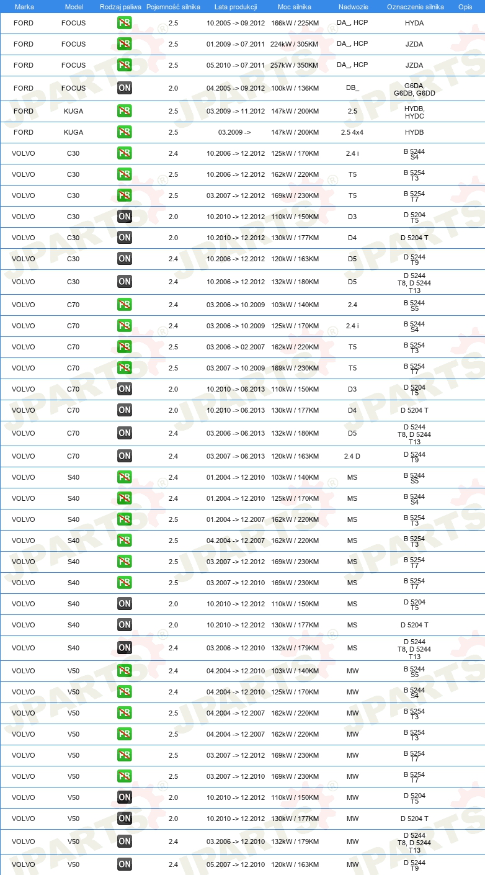The image size is (485, 875).
Task: Select the 100kW / 136KM power cell
Action: pyautogui.click(x=295, y=88)
